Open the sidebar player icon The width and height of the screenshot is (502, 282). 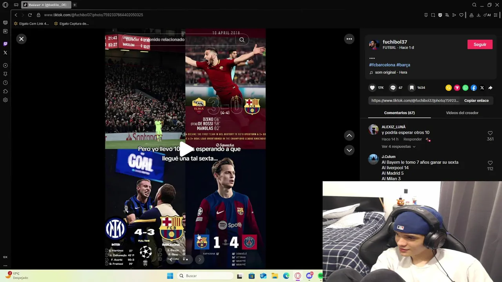[5, 65]
